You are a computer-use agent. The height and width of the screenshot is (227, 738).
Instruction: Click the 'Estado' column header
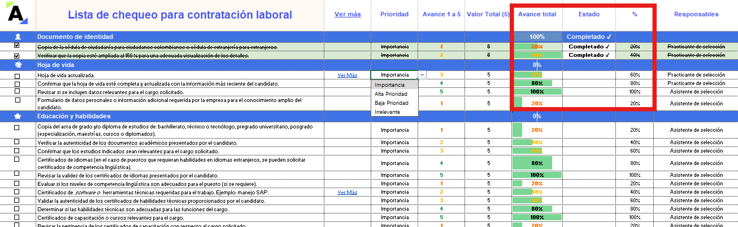click(x=589, y=15)
